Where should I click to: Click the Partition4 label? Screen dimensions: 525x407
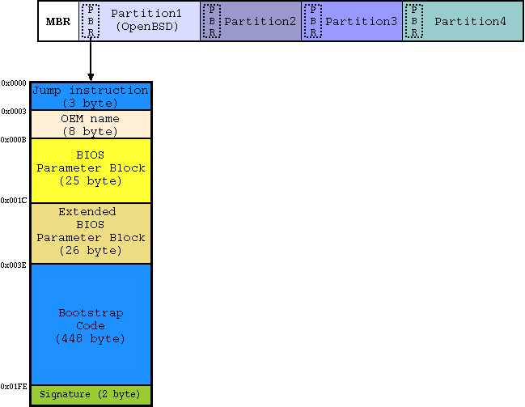(470, 21)
